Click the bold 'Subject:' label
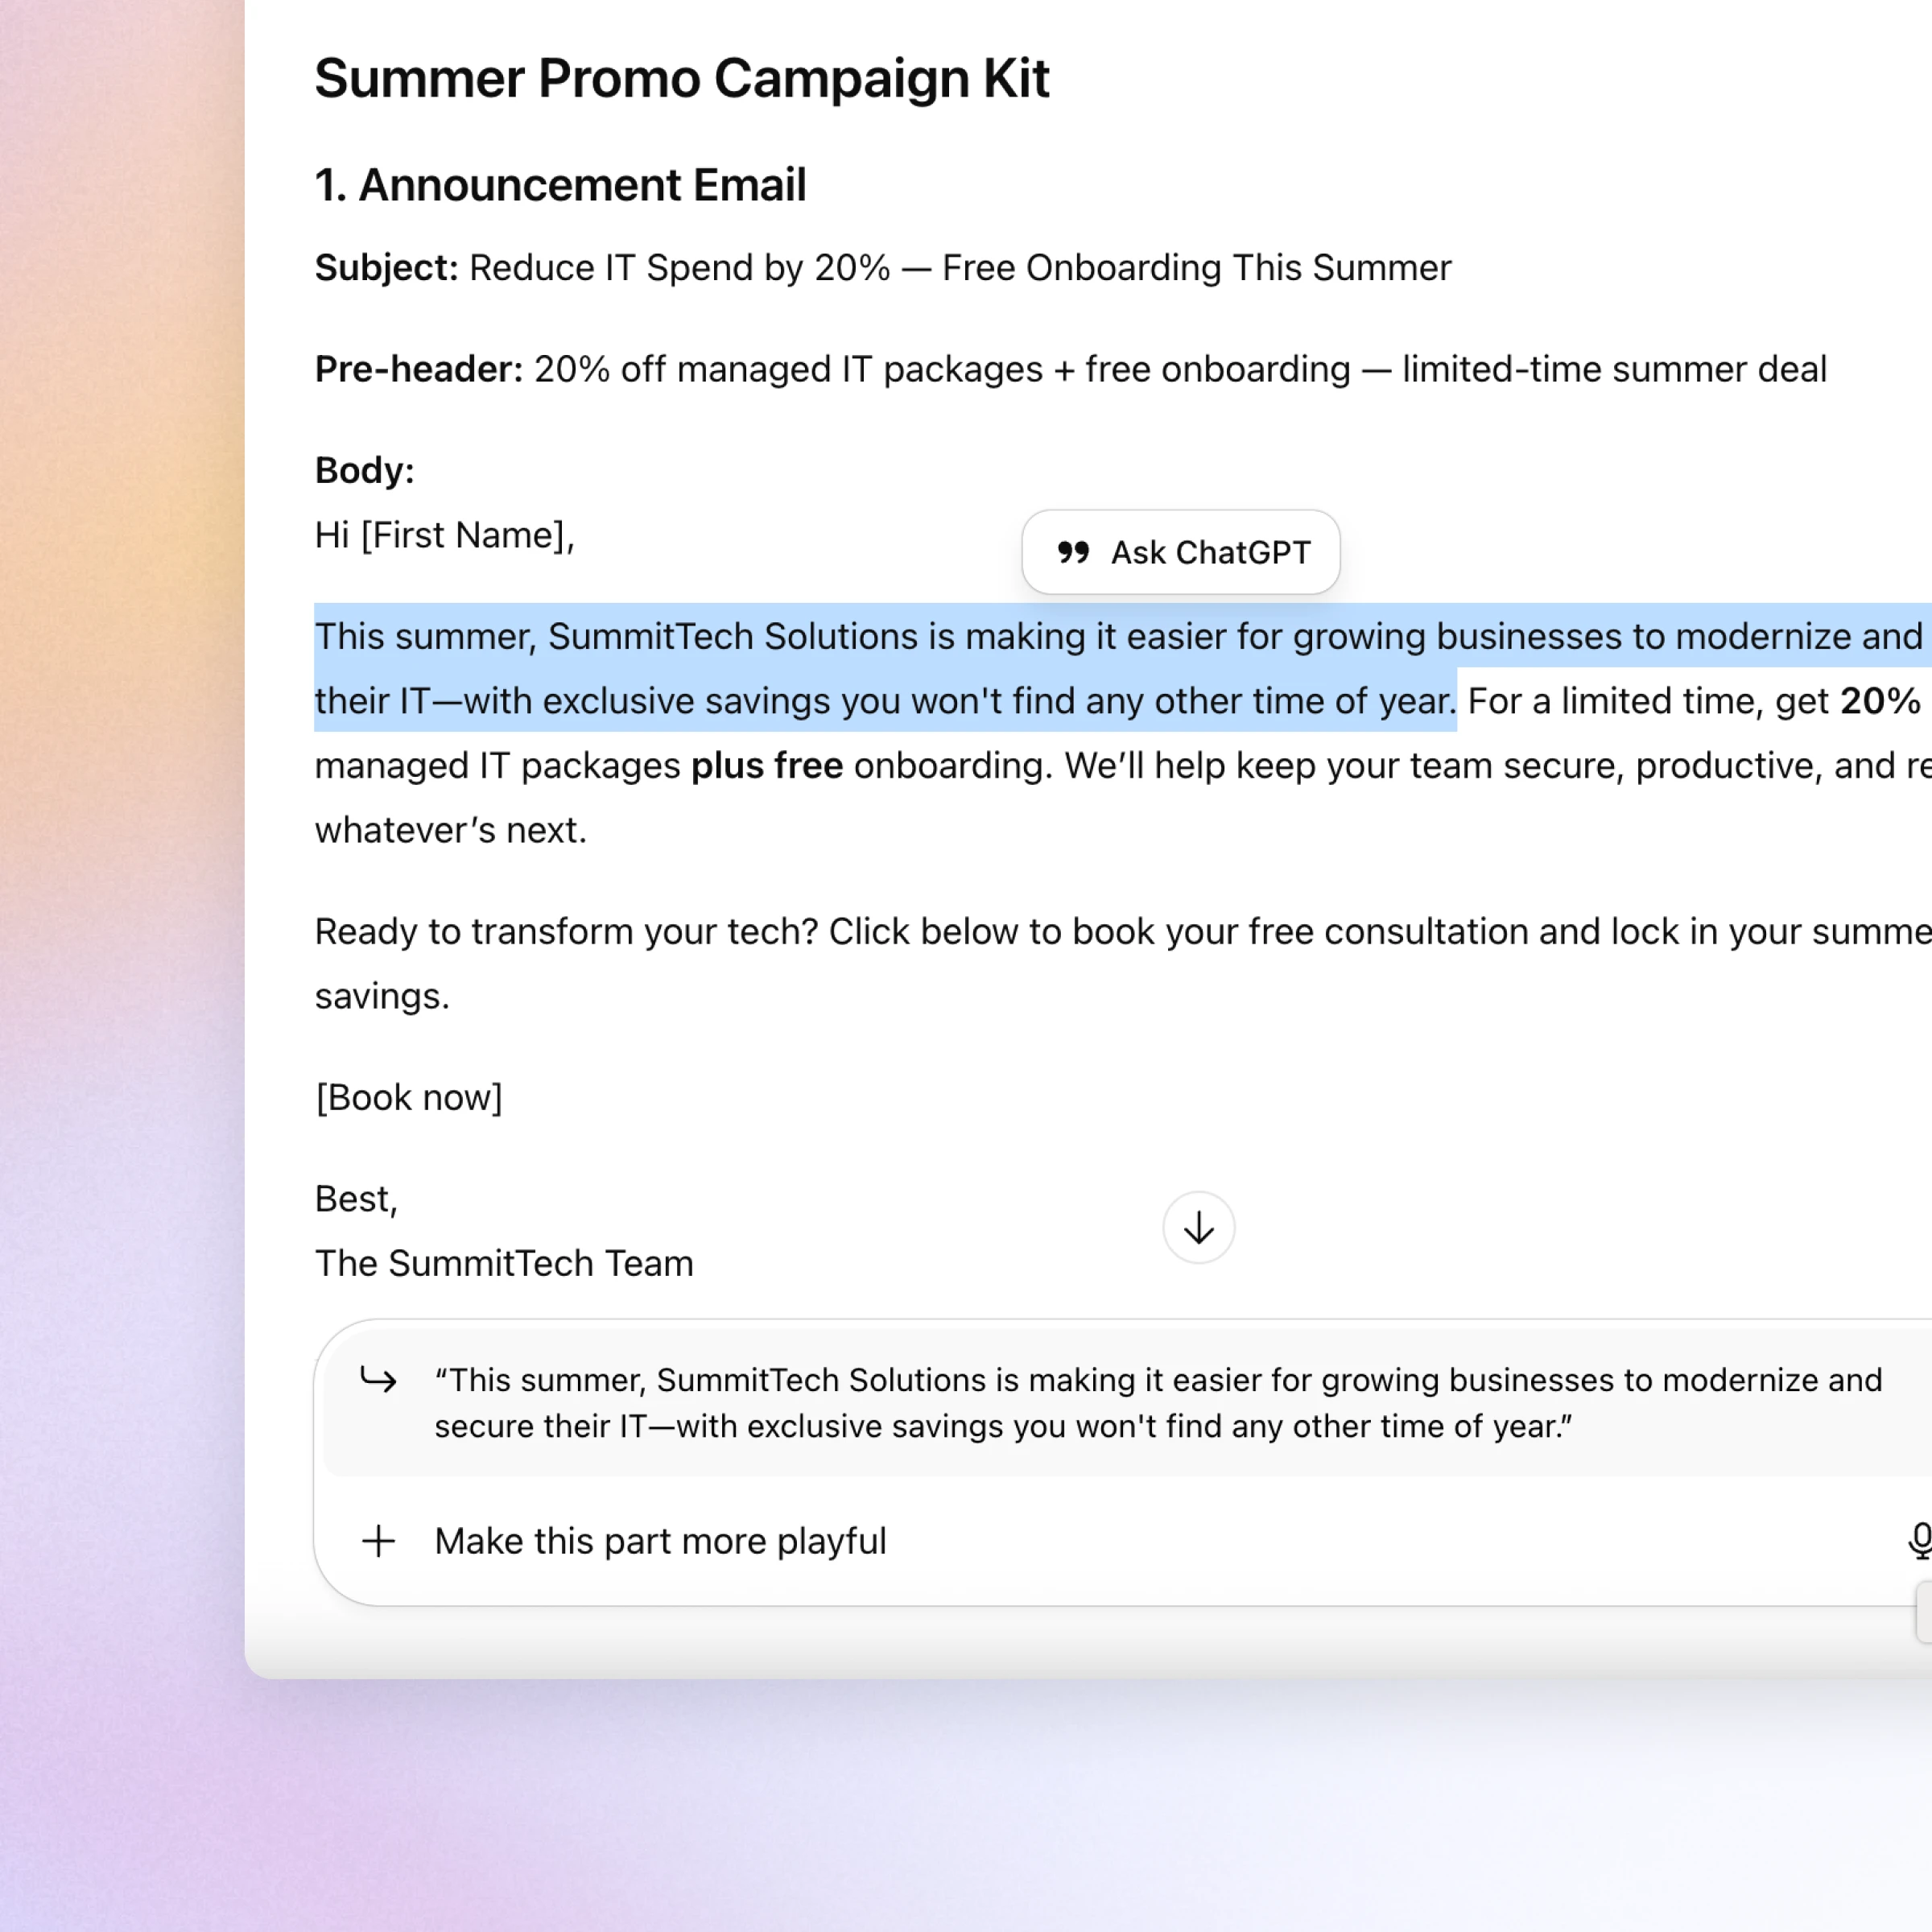This screenshot has height=1932, width=1932. [x=386, y=268]
